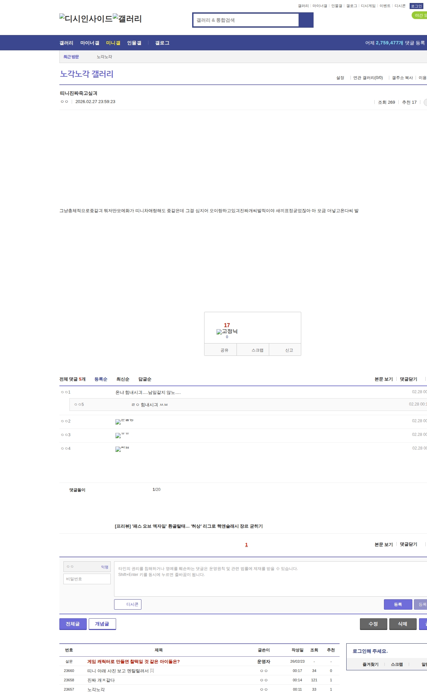Click the DCInside logo in the header
The image size is (427, 692).
coord(86,19)
